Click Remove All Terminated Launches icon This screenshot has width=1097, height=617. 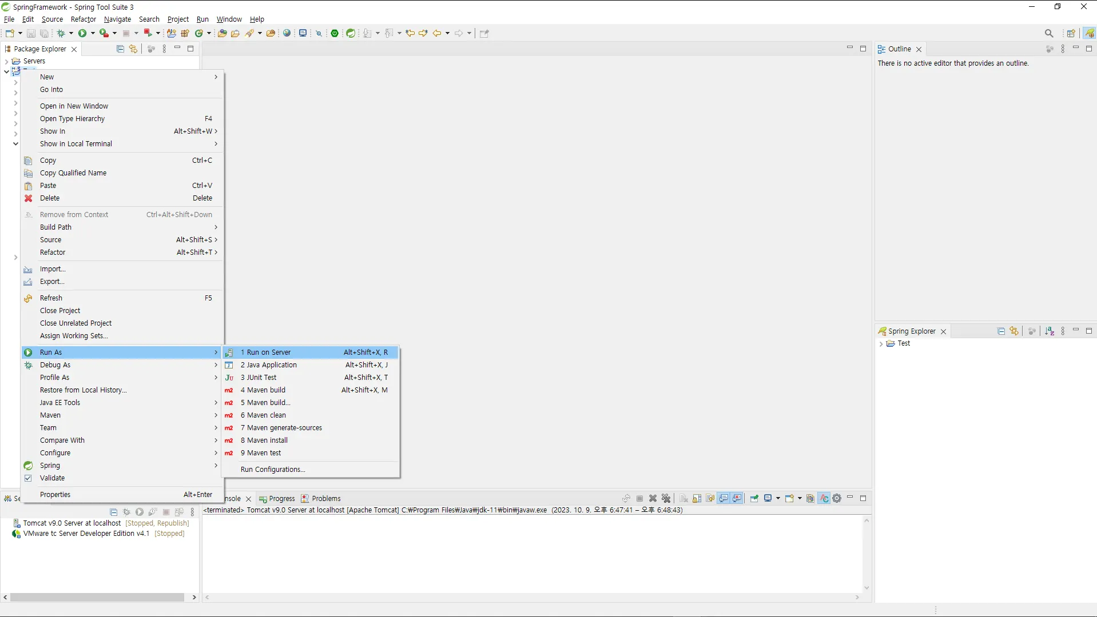point(666,498)
